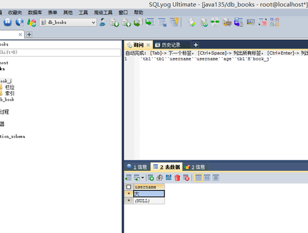Click the Manage Indexes key icon
Image resolution: width=308 pixels, height=233 pixels.
click(174, 22)
